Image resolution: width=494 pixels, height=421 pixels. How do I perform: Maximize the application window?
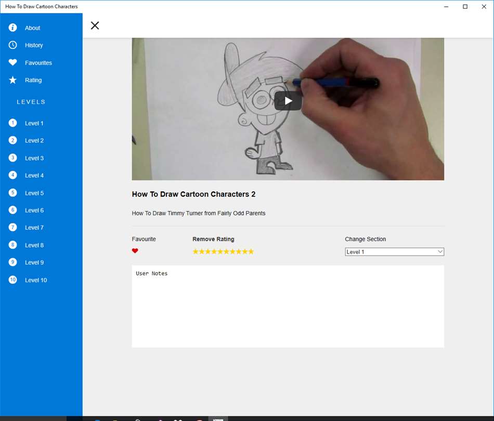pos(465,7)
